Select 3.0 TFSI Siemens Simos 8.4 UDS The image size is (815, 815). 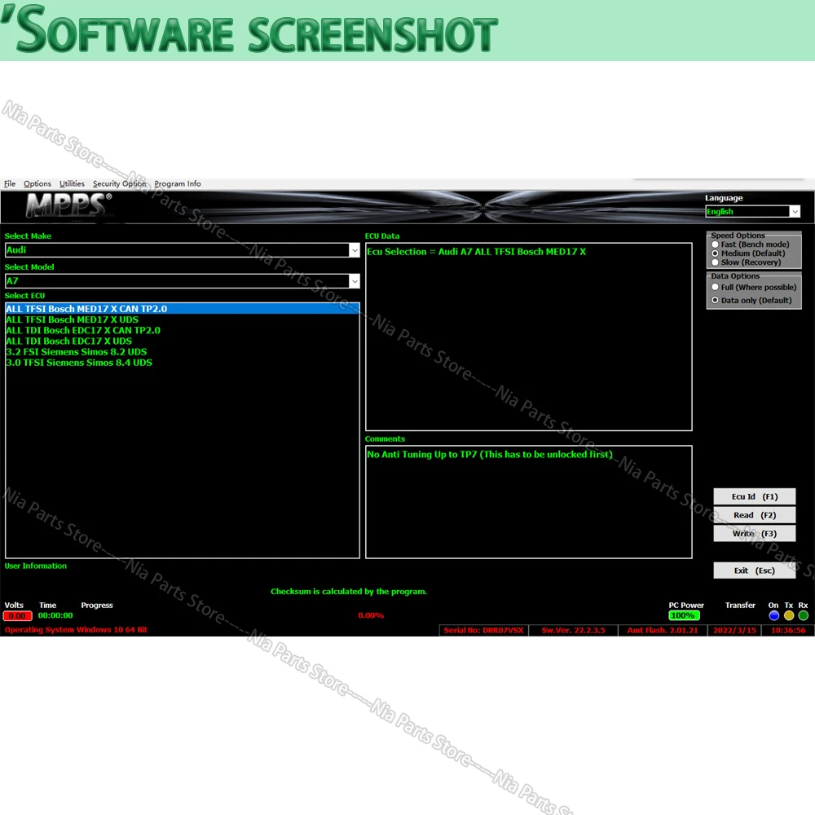[182, 363]
